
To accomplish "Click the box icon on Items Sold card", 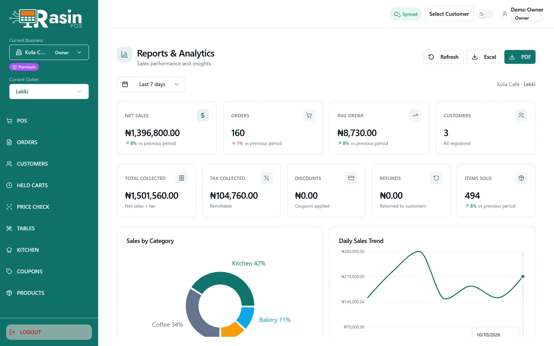I will click(x=521, y=178).
